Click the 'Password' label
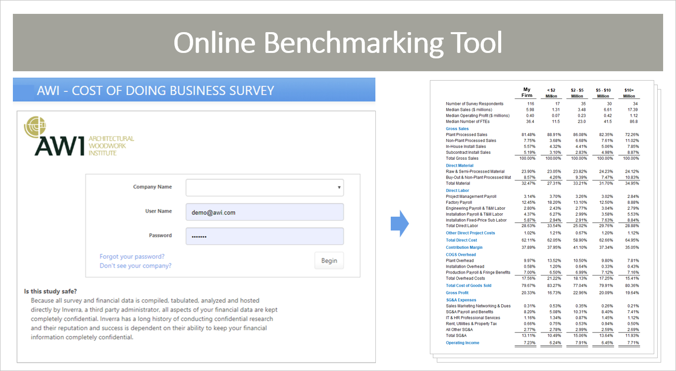The height and width of the screenshot is (371, 676). tap(160, 235)
